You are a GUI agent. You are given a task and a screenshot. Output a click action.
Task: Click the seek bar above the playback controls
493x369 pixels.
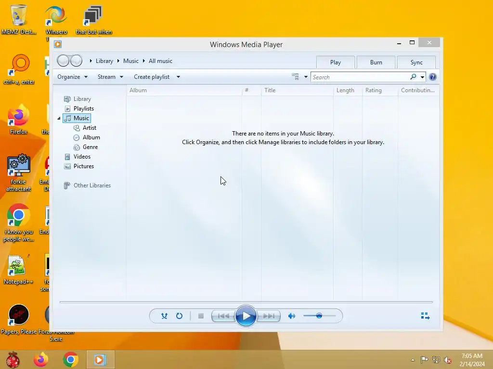click(x=246, y=302)
